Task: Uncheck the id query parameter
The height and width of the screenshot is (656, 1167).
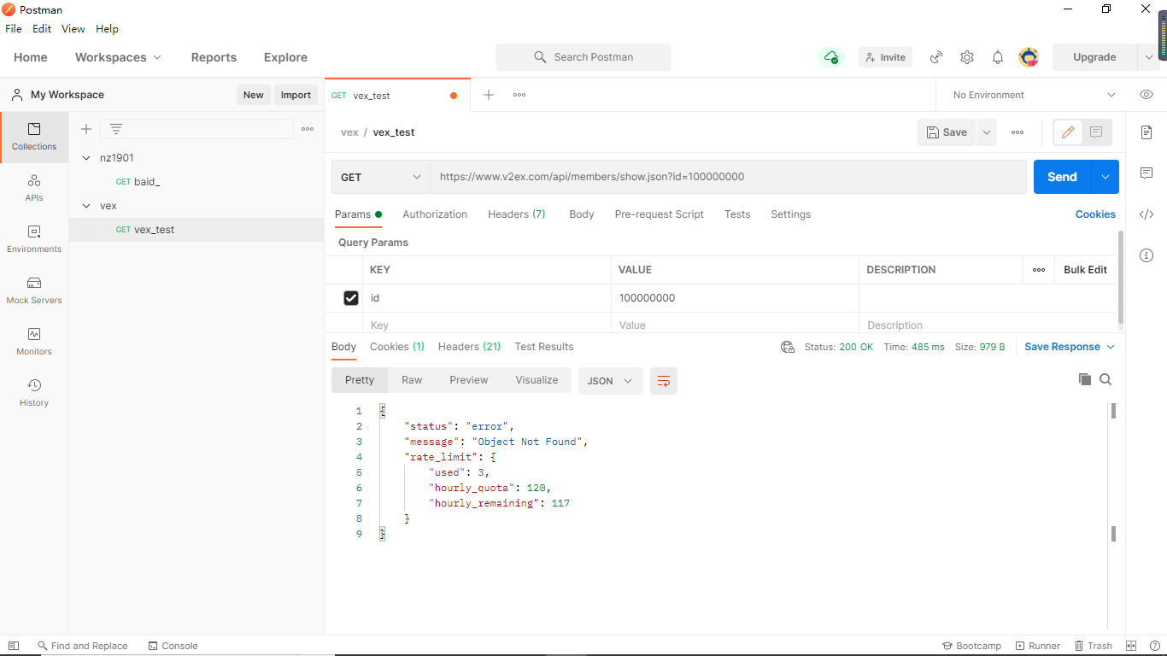Action: coord(351,298)
